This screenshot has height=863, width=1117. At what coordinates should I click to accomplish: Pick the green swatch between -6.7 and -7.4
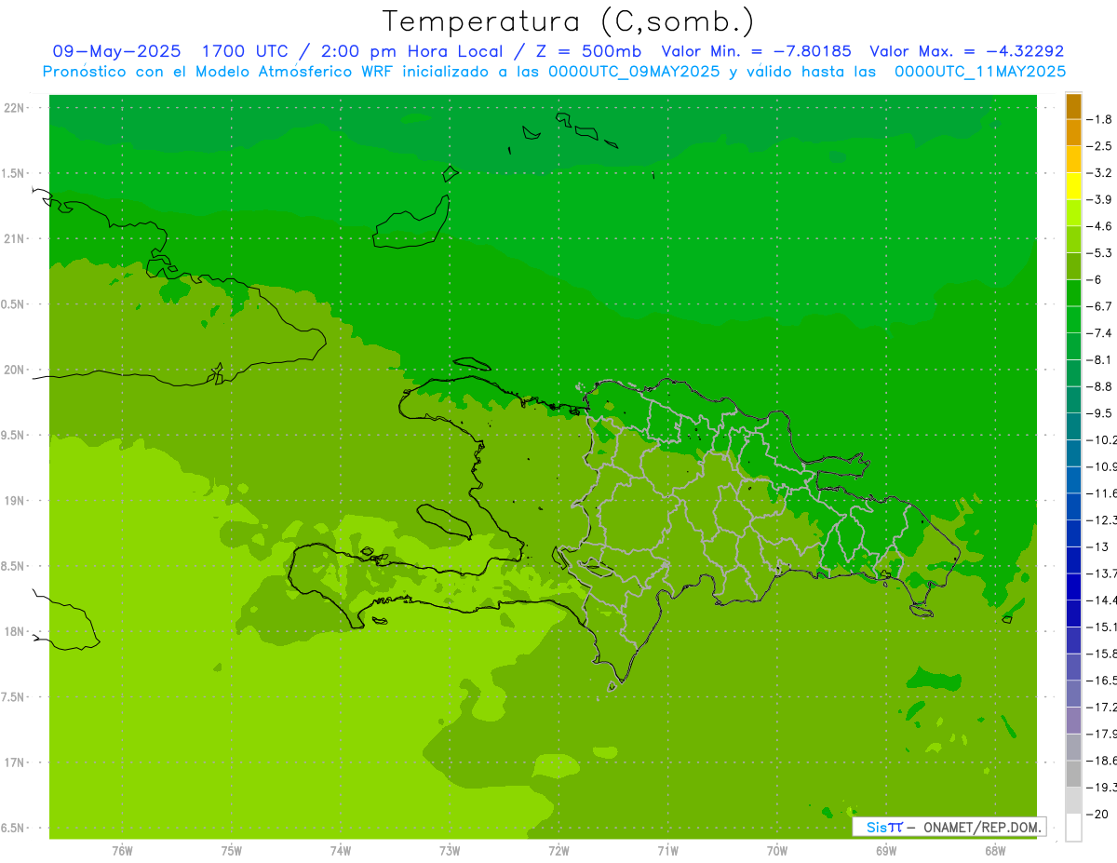tap(1073, 319)
